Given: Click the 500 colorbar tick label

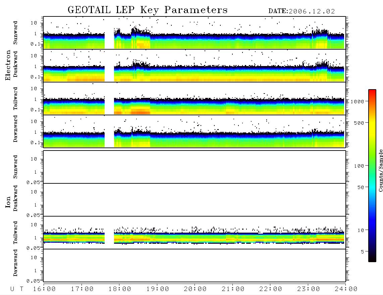Looking at the screenshot, I should (359, 123).
